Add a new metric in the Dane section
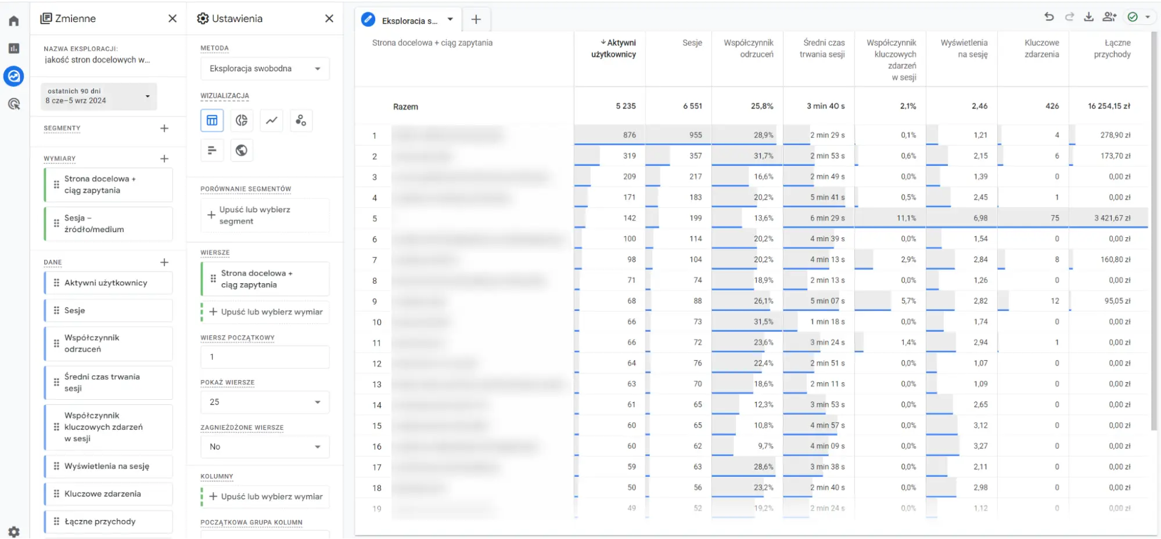This screenshot has width=1161, height=539. pyautogui.click(x=164, y=262)
